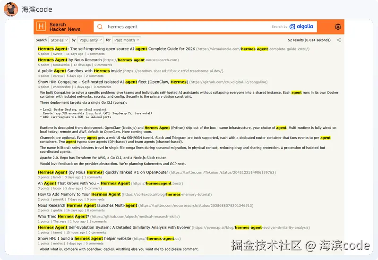Image resolution: width=378 pixels, height=260 pixels.
Task: Open the twitter.com Teknium status URL
Action: point(223,172)
